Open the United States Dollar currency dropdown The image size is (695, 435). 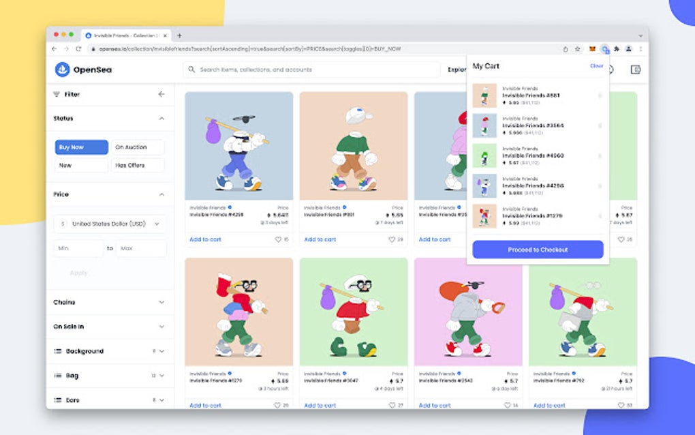109,223
